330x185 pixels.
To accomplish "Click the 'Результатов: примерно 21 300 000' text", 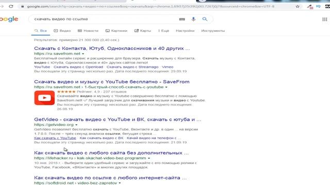I will click(77, 40).
